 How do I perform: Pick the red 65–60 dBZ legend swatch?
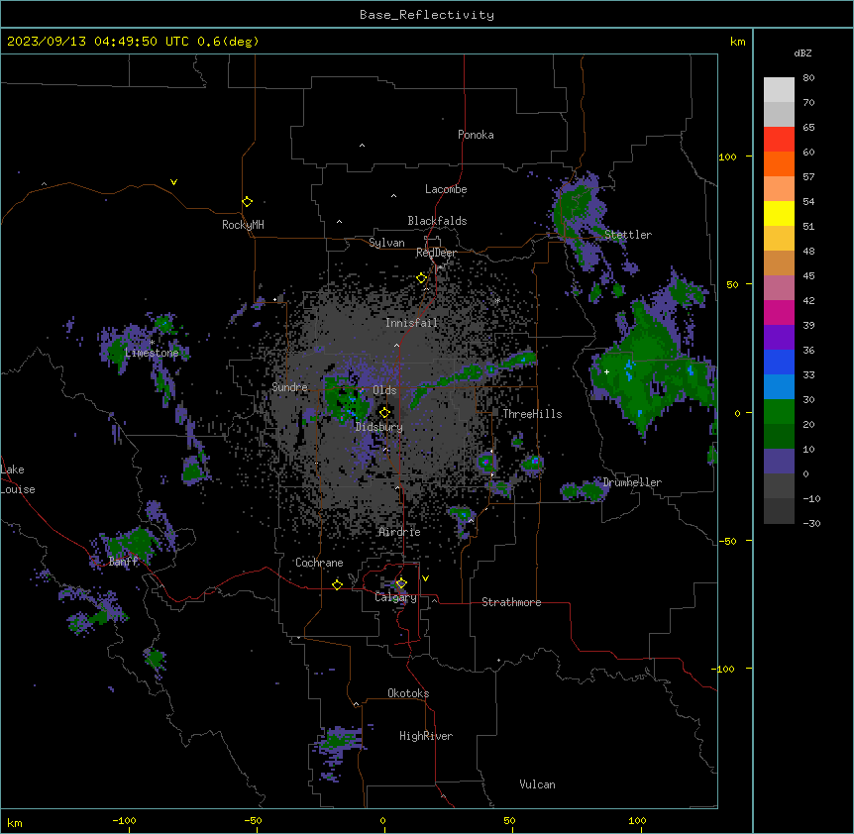[x=779, y=140]
